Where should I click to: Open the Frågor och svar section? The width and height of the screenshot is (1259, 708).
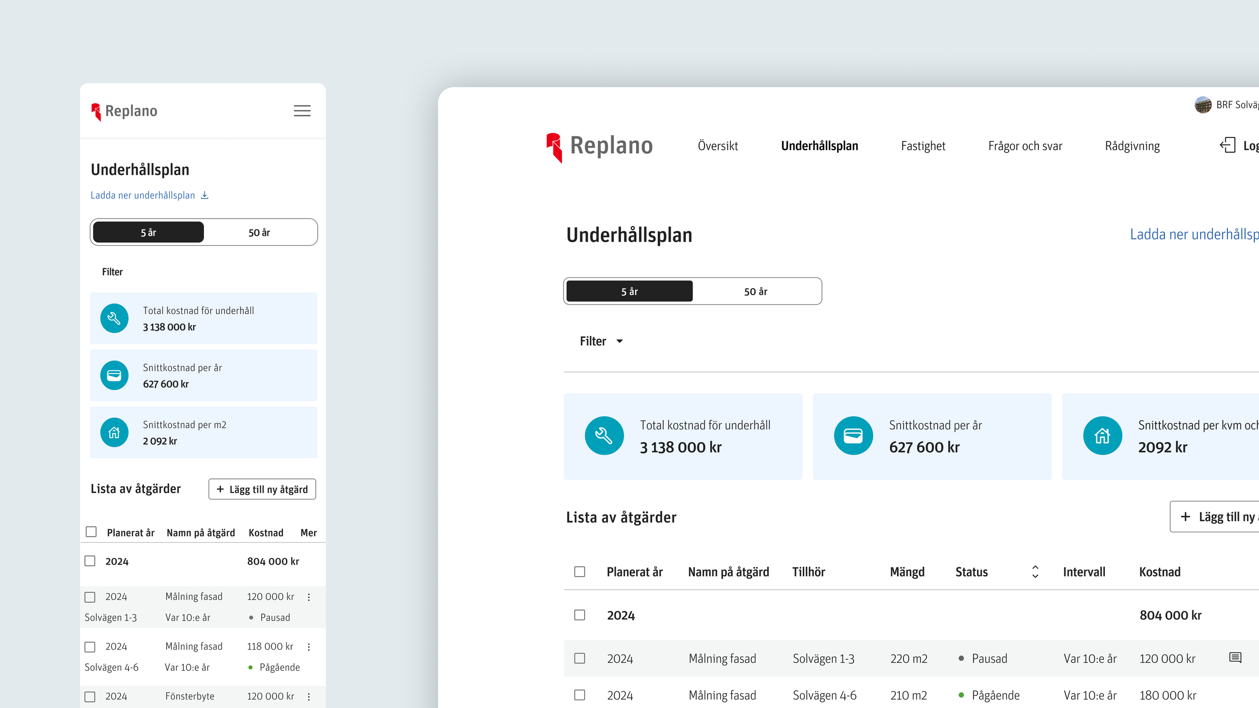pyautogui.click(x=1025, y=146)
